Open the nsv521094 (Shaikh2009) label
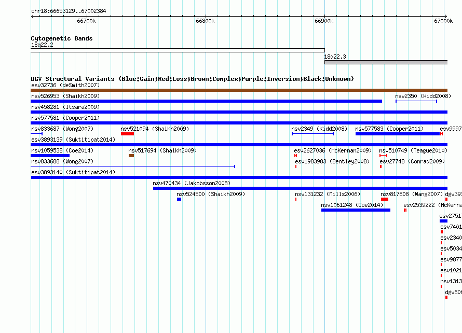 point(155,129)
